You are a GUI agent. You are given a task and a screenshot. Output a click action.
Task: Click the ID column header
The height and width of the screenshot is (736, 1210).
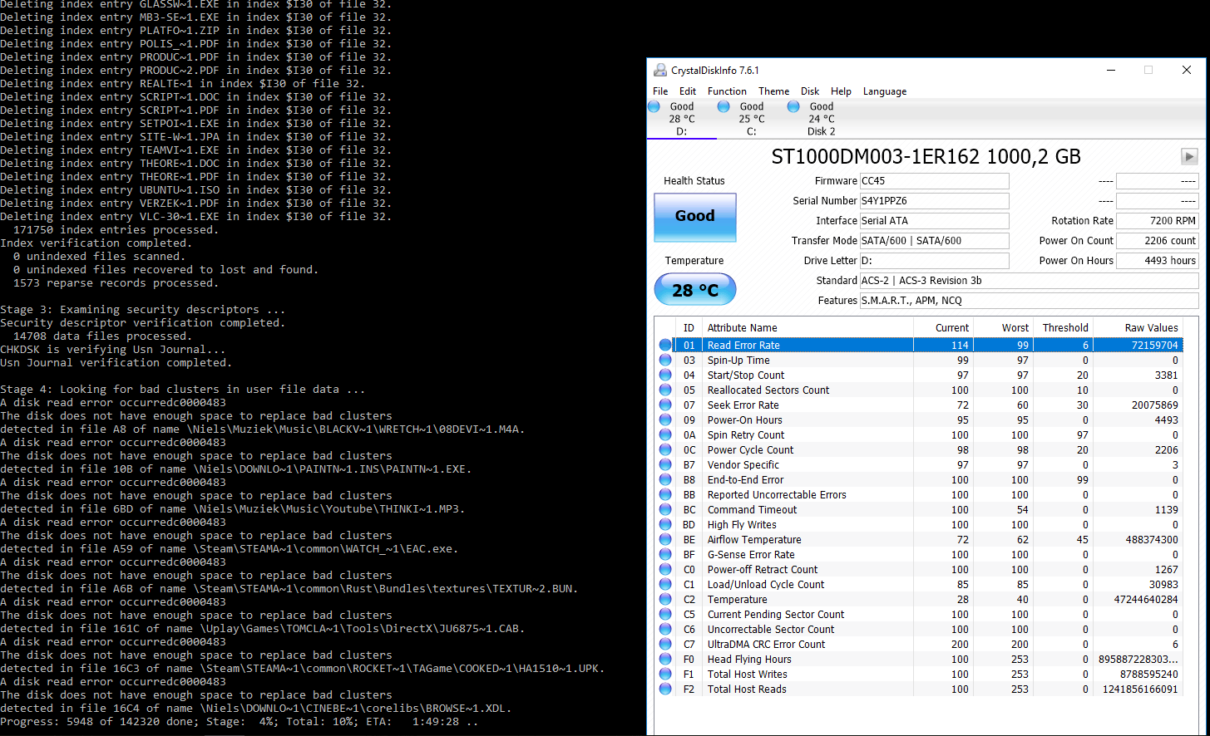pyautogui.click(x=689, y=327)
